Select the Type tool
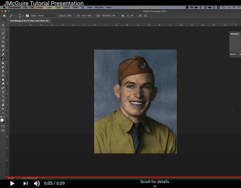 click(x=3, y=92)
